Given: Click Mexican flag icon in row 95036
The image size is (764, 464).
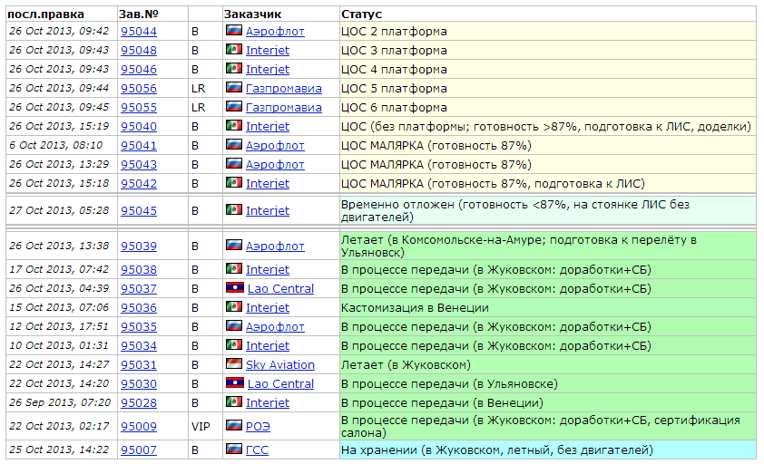Looking at the screenshot, I should coord(234,306).
